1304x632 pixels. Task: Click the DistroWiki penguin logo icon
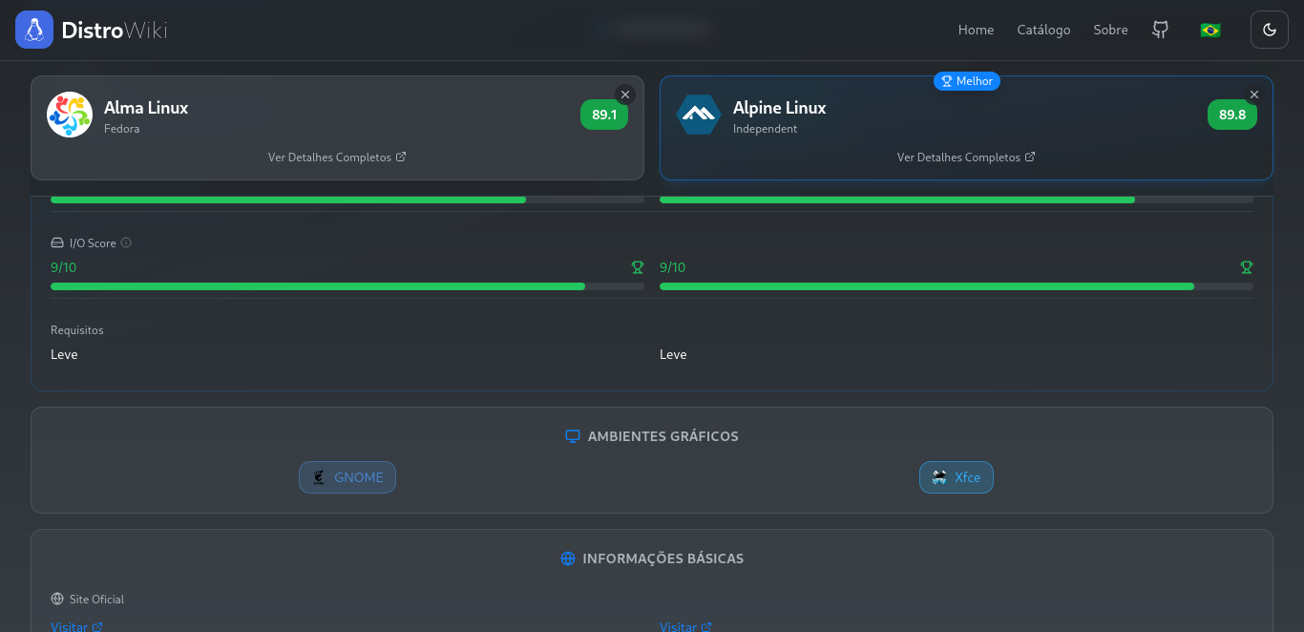coord(34,30)
